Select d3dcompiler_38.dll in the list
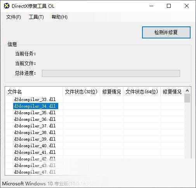Screen dimensions: 196x188 [x=35, y=132]
